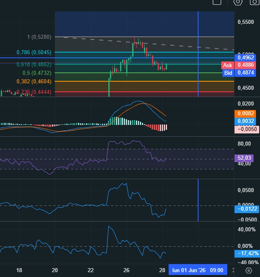
Task: Open time axis settings gear at bottom right
Action: point(249,271)
